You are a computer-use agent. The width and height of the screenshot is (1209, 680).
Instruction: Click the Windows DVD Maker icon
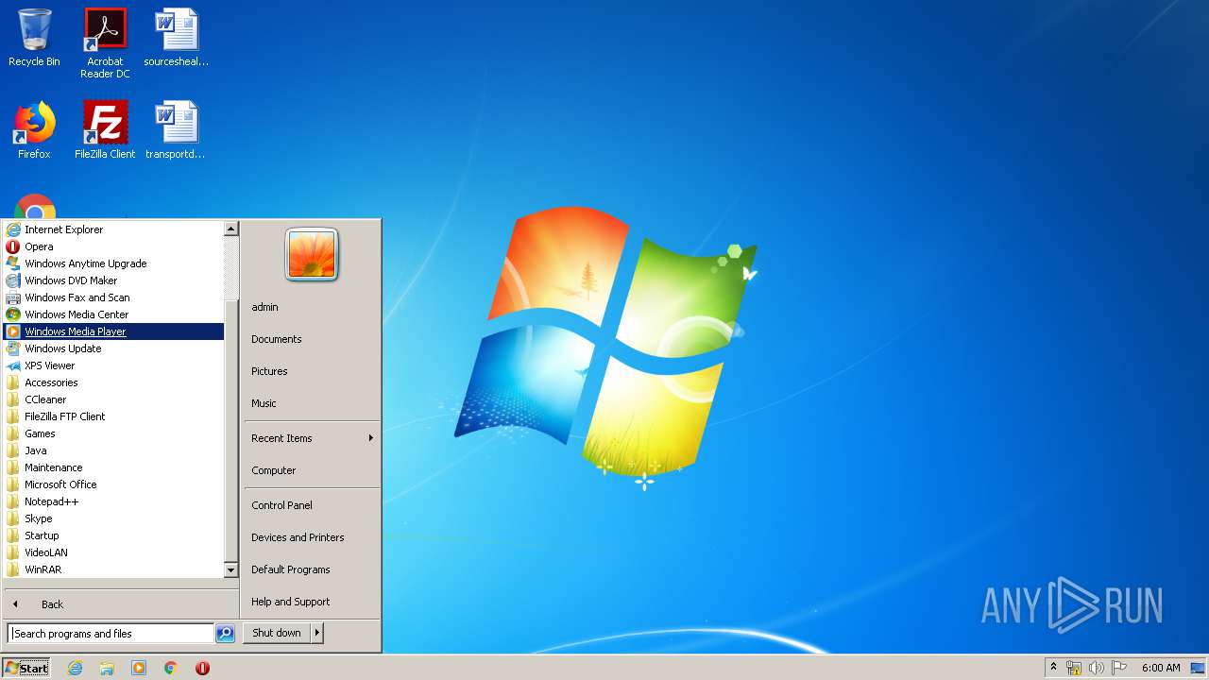tap(13, 280)
